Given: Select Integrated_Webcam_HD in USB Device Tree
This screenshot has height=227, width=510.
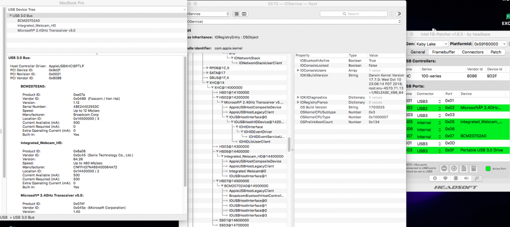Looking at the screenshot, I should (x=36, y=25).
